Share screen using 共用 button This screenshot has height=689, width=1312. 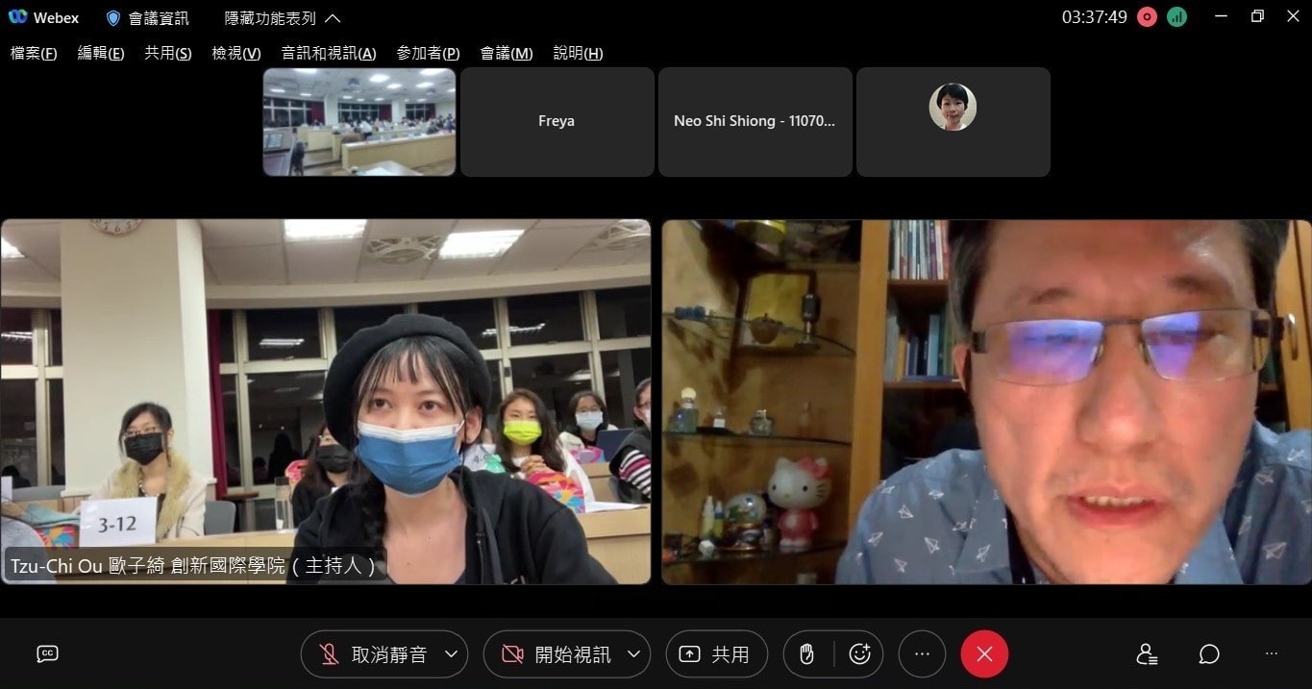point(716,654)
